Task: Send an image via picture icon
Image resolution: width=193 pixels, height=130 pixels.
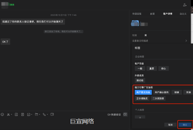Action: pyautogui.click(x=16, y=114)
